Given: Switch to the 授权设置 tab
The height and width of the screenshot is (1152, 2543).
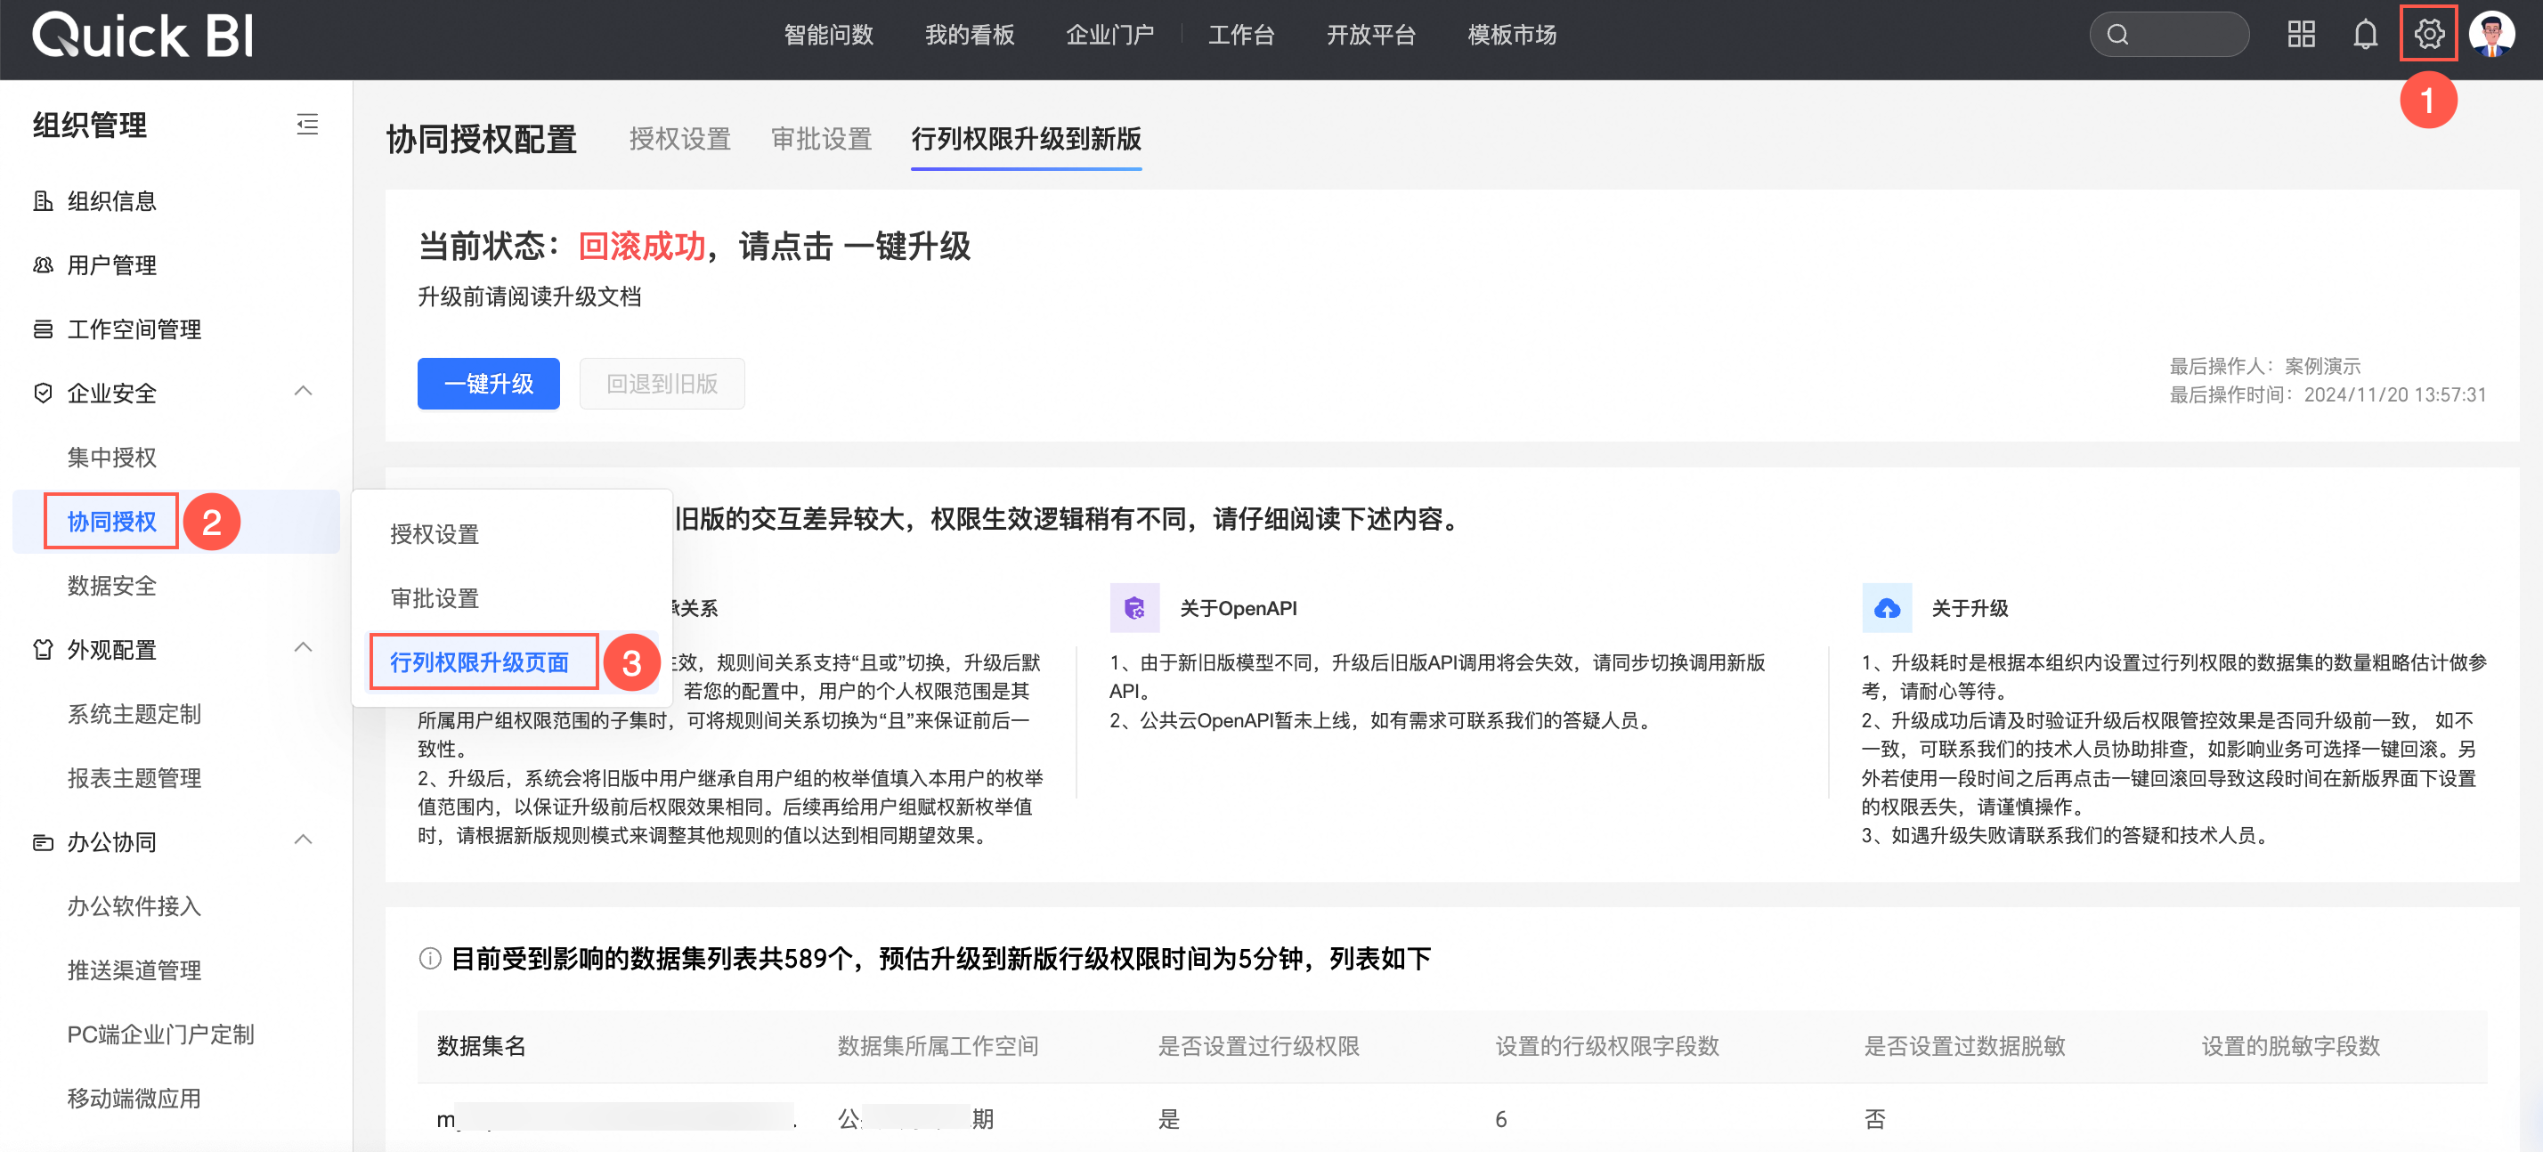Looking at the screenshot, I should [x=679, y=139].
